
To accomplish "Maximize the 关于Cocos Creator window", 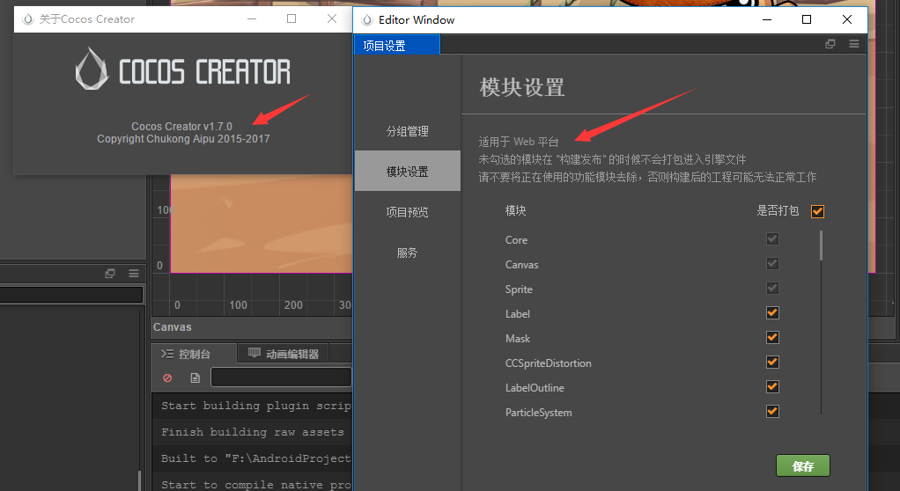I will coord(291,19).
